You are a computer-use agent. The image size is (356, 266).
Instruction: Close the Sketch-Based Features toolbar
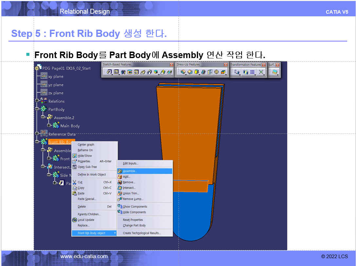pos(171,65)
